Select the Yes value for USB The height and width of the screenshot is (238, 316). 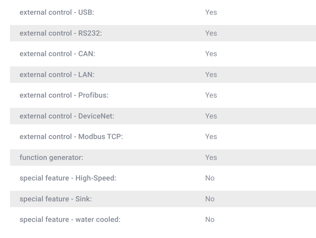click(x=211, y=12)
